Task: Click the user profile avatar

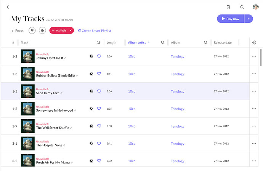Action: coord(256,7)
